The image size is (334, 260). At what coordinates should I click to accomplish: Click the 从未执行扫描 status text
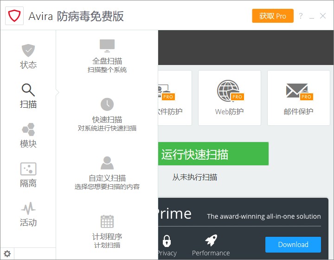195,177
